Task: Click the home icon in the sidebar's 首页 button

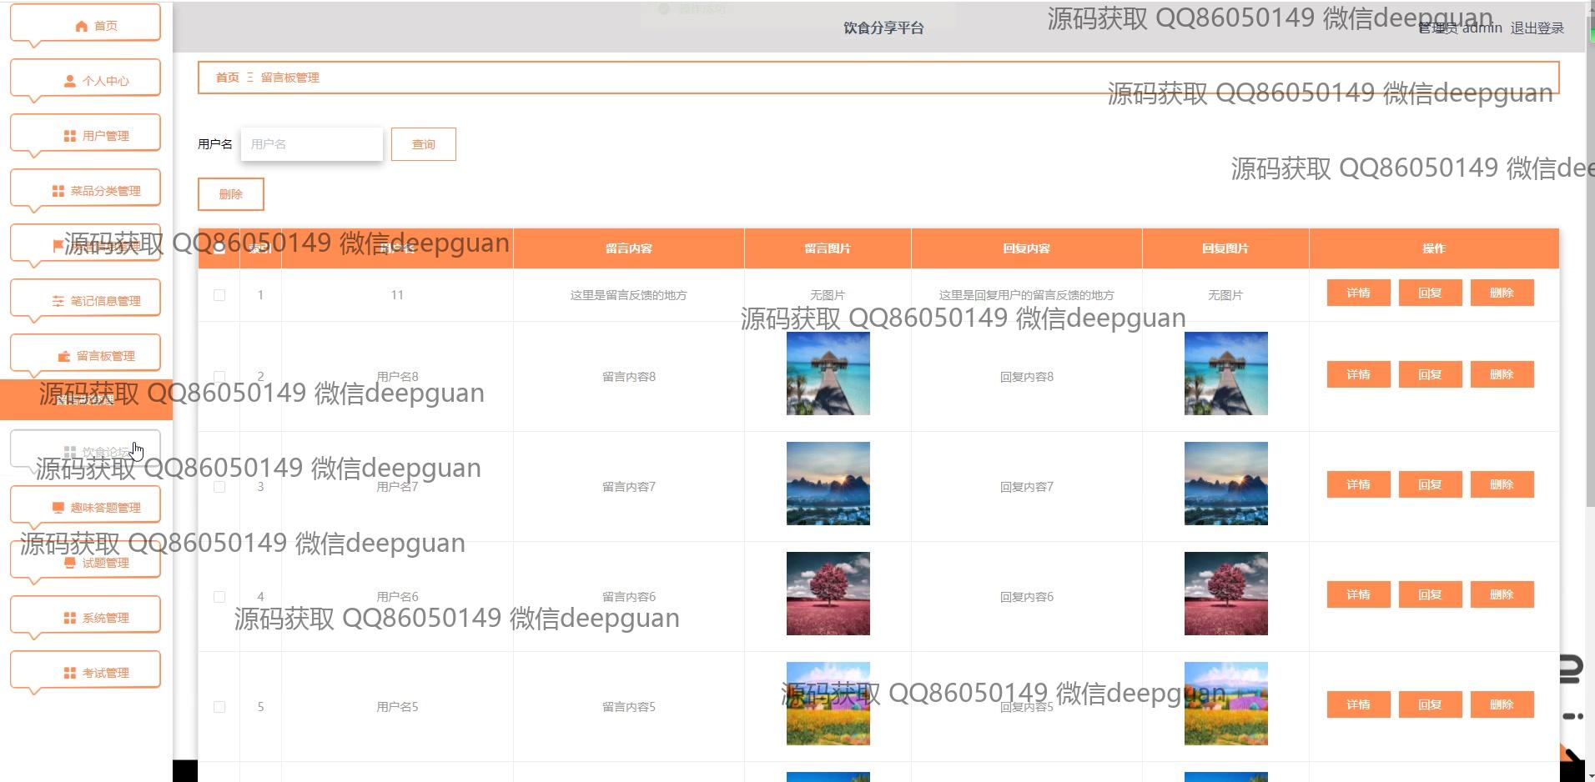Action: (x=81, y=26)
